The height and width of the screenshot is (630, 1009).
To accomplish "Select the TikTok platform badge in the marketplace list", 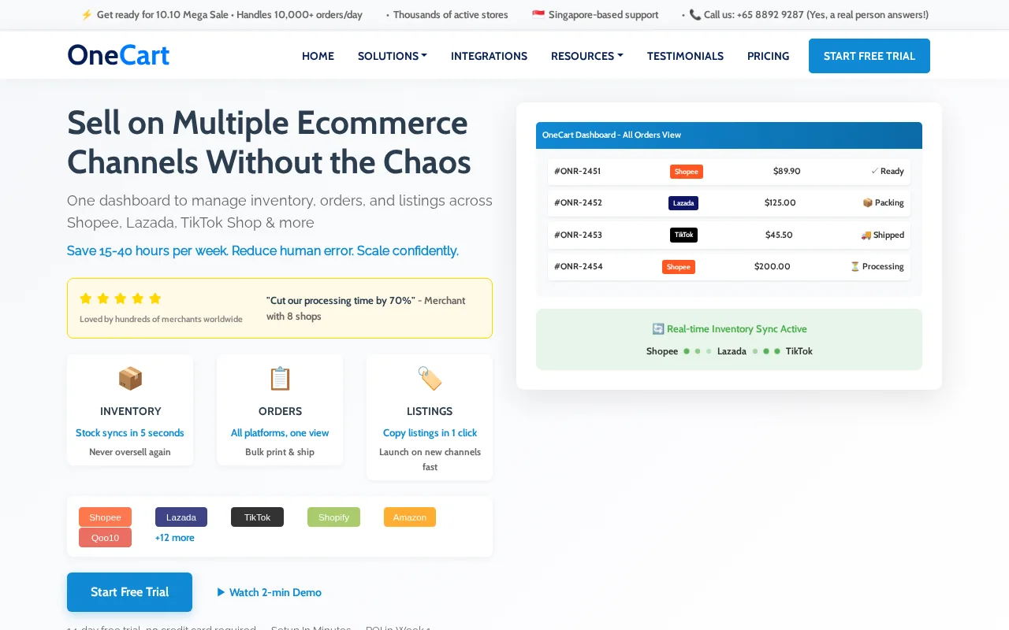I will pyautogui.click(x=257, y=517).
